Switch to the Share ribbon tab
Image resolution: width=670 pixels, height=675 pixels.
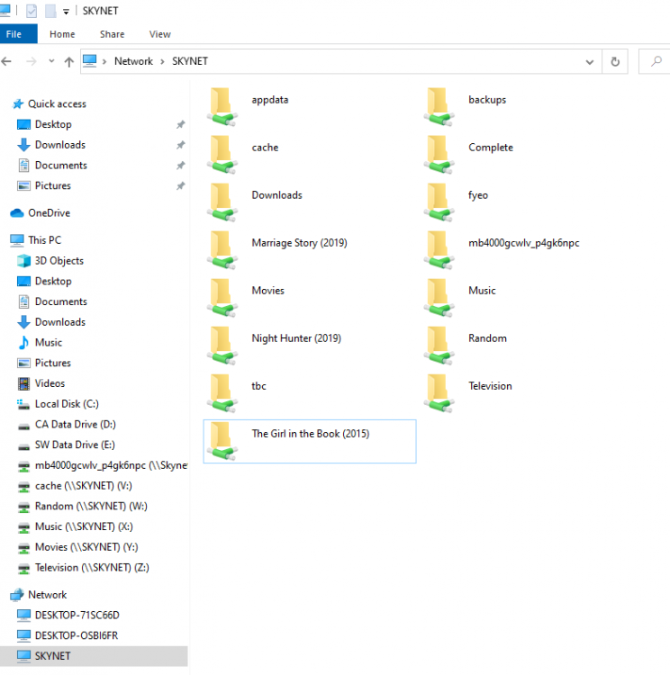point(112,34)
